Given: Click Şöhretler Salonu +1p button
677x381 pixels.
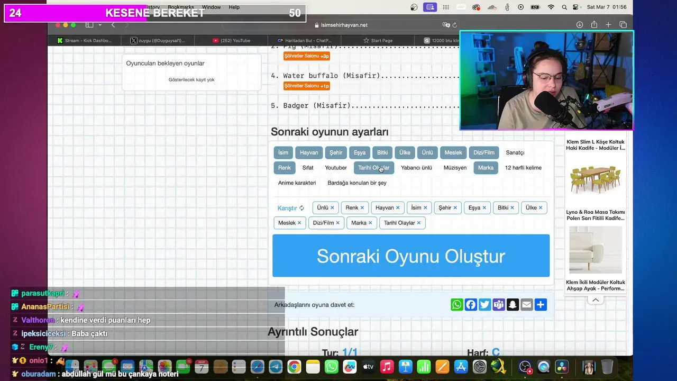Looking at the screenshot, I should click(307, 86).
